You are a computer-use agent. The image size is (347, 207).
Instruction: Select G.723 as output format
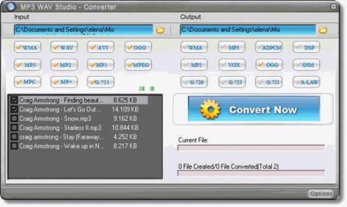pos(232,82)
